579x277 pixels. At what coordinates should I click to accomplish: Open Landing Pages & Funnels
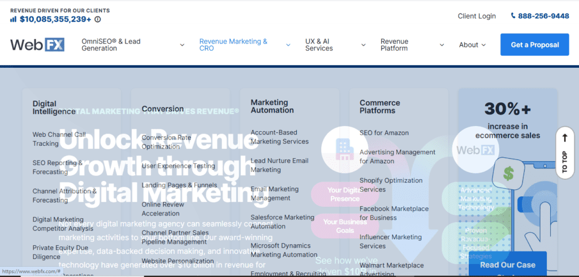[179, 185]
